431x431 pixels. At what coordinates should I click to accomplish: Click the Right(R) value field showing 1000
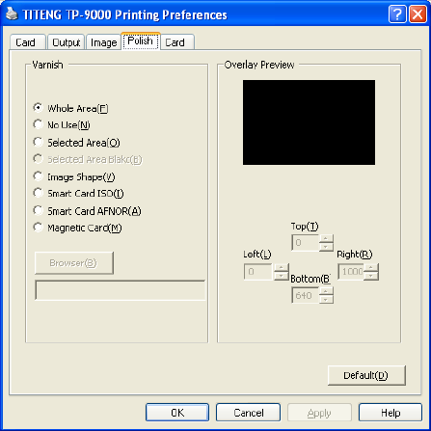[351, 272]
